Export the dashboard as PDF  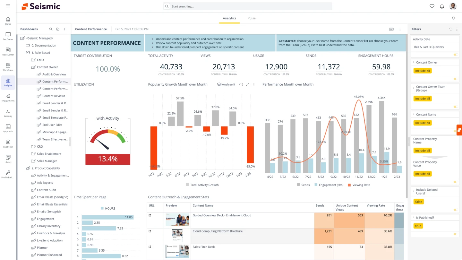coord(391,29)
